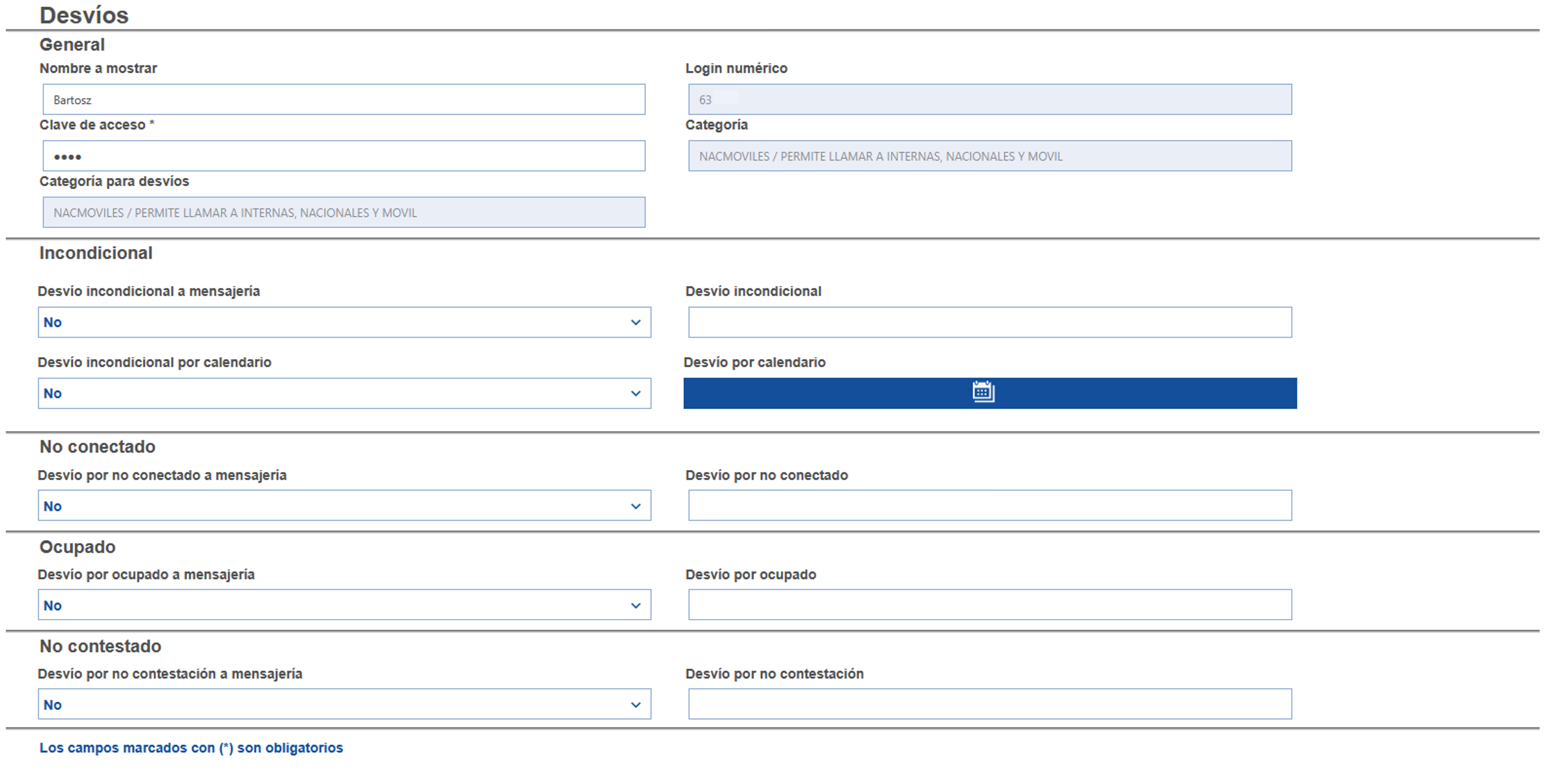Click the Desvío incondicional number field
This screenshot has height=773, width=1565.
[990, 322]
